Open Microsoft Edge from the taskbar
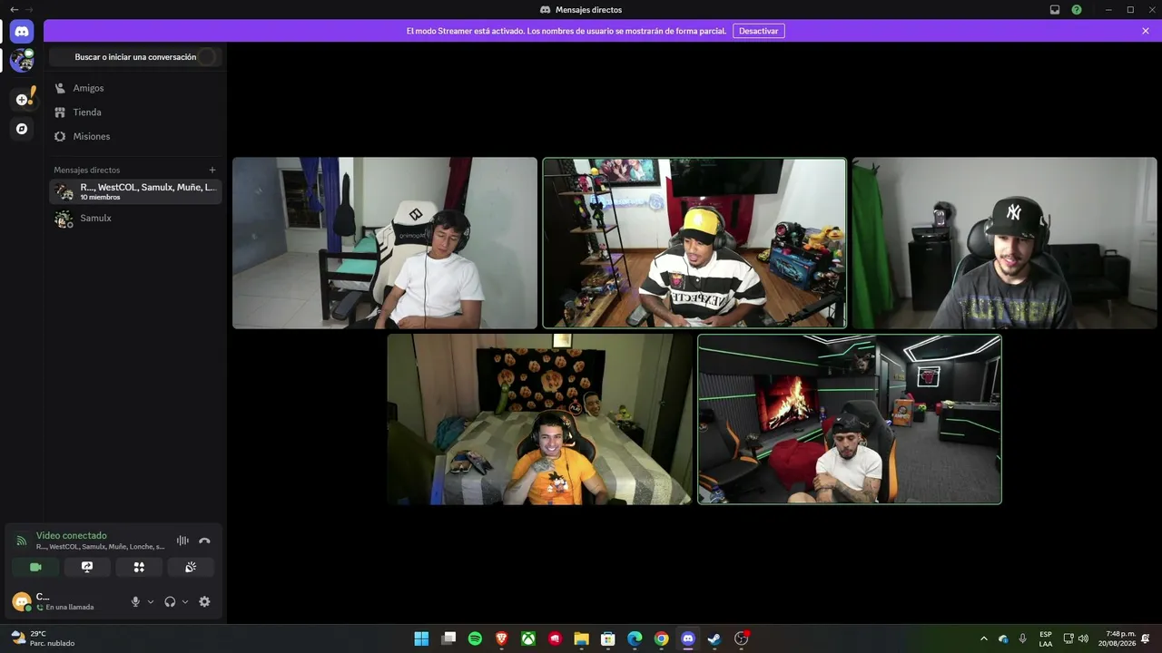Image resolution: width=1162 pixels, height=653 pixels. 635,638
